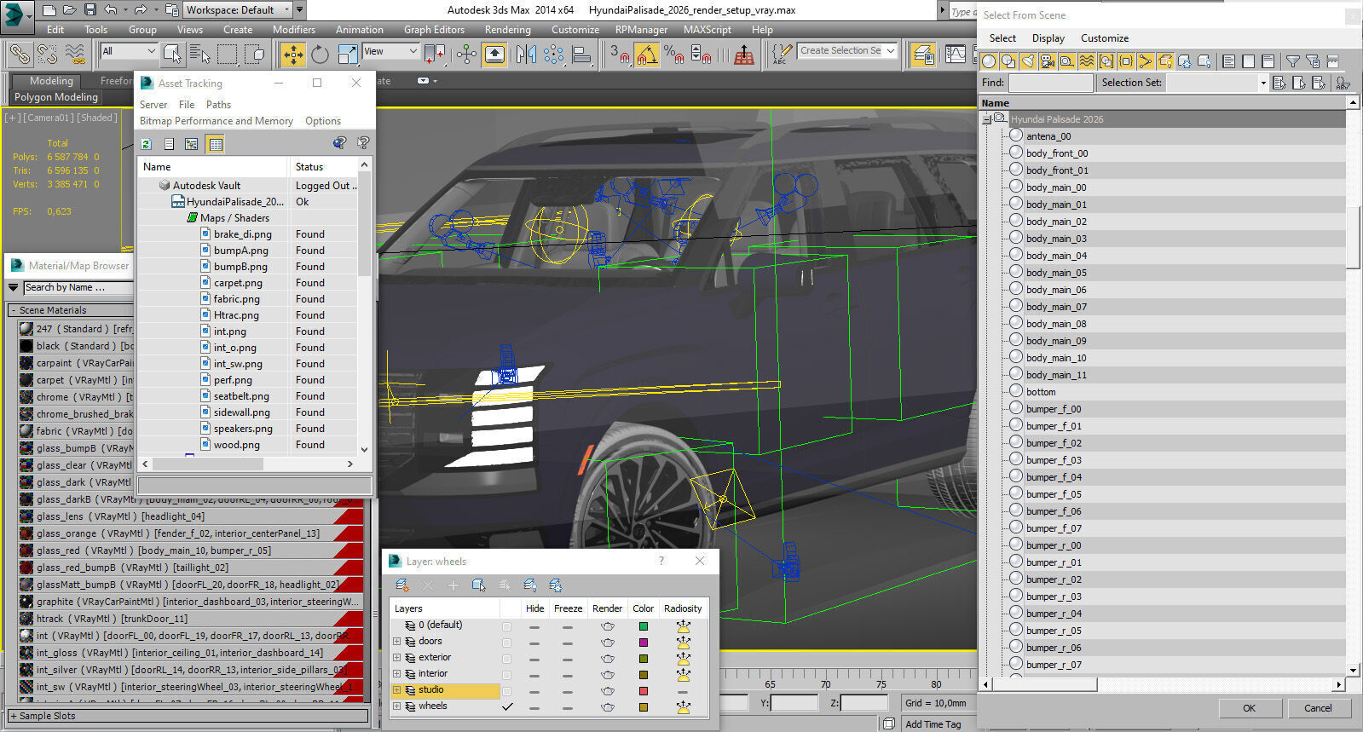Open the Modifiers menu
The width and height of the screenshot is (1363, 732).
point(294,29)
